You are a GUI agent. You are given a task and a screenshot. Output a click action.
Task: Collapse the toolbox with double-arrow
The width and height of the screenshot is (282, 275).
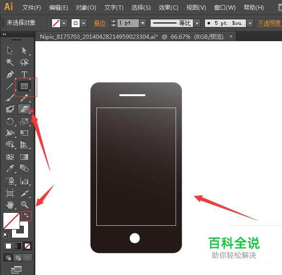pos(4,34)
